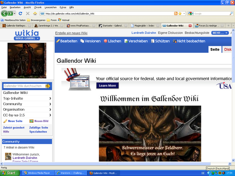Switch to Zarenkriege 2.1 tab
Image resolution: width=235 pixels, height=176 pixels.
pos(49,26)
